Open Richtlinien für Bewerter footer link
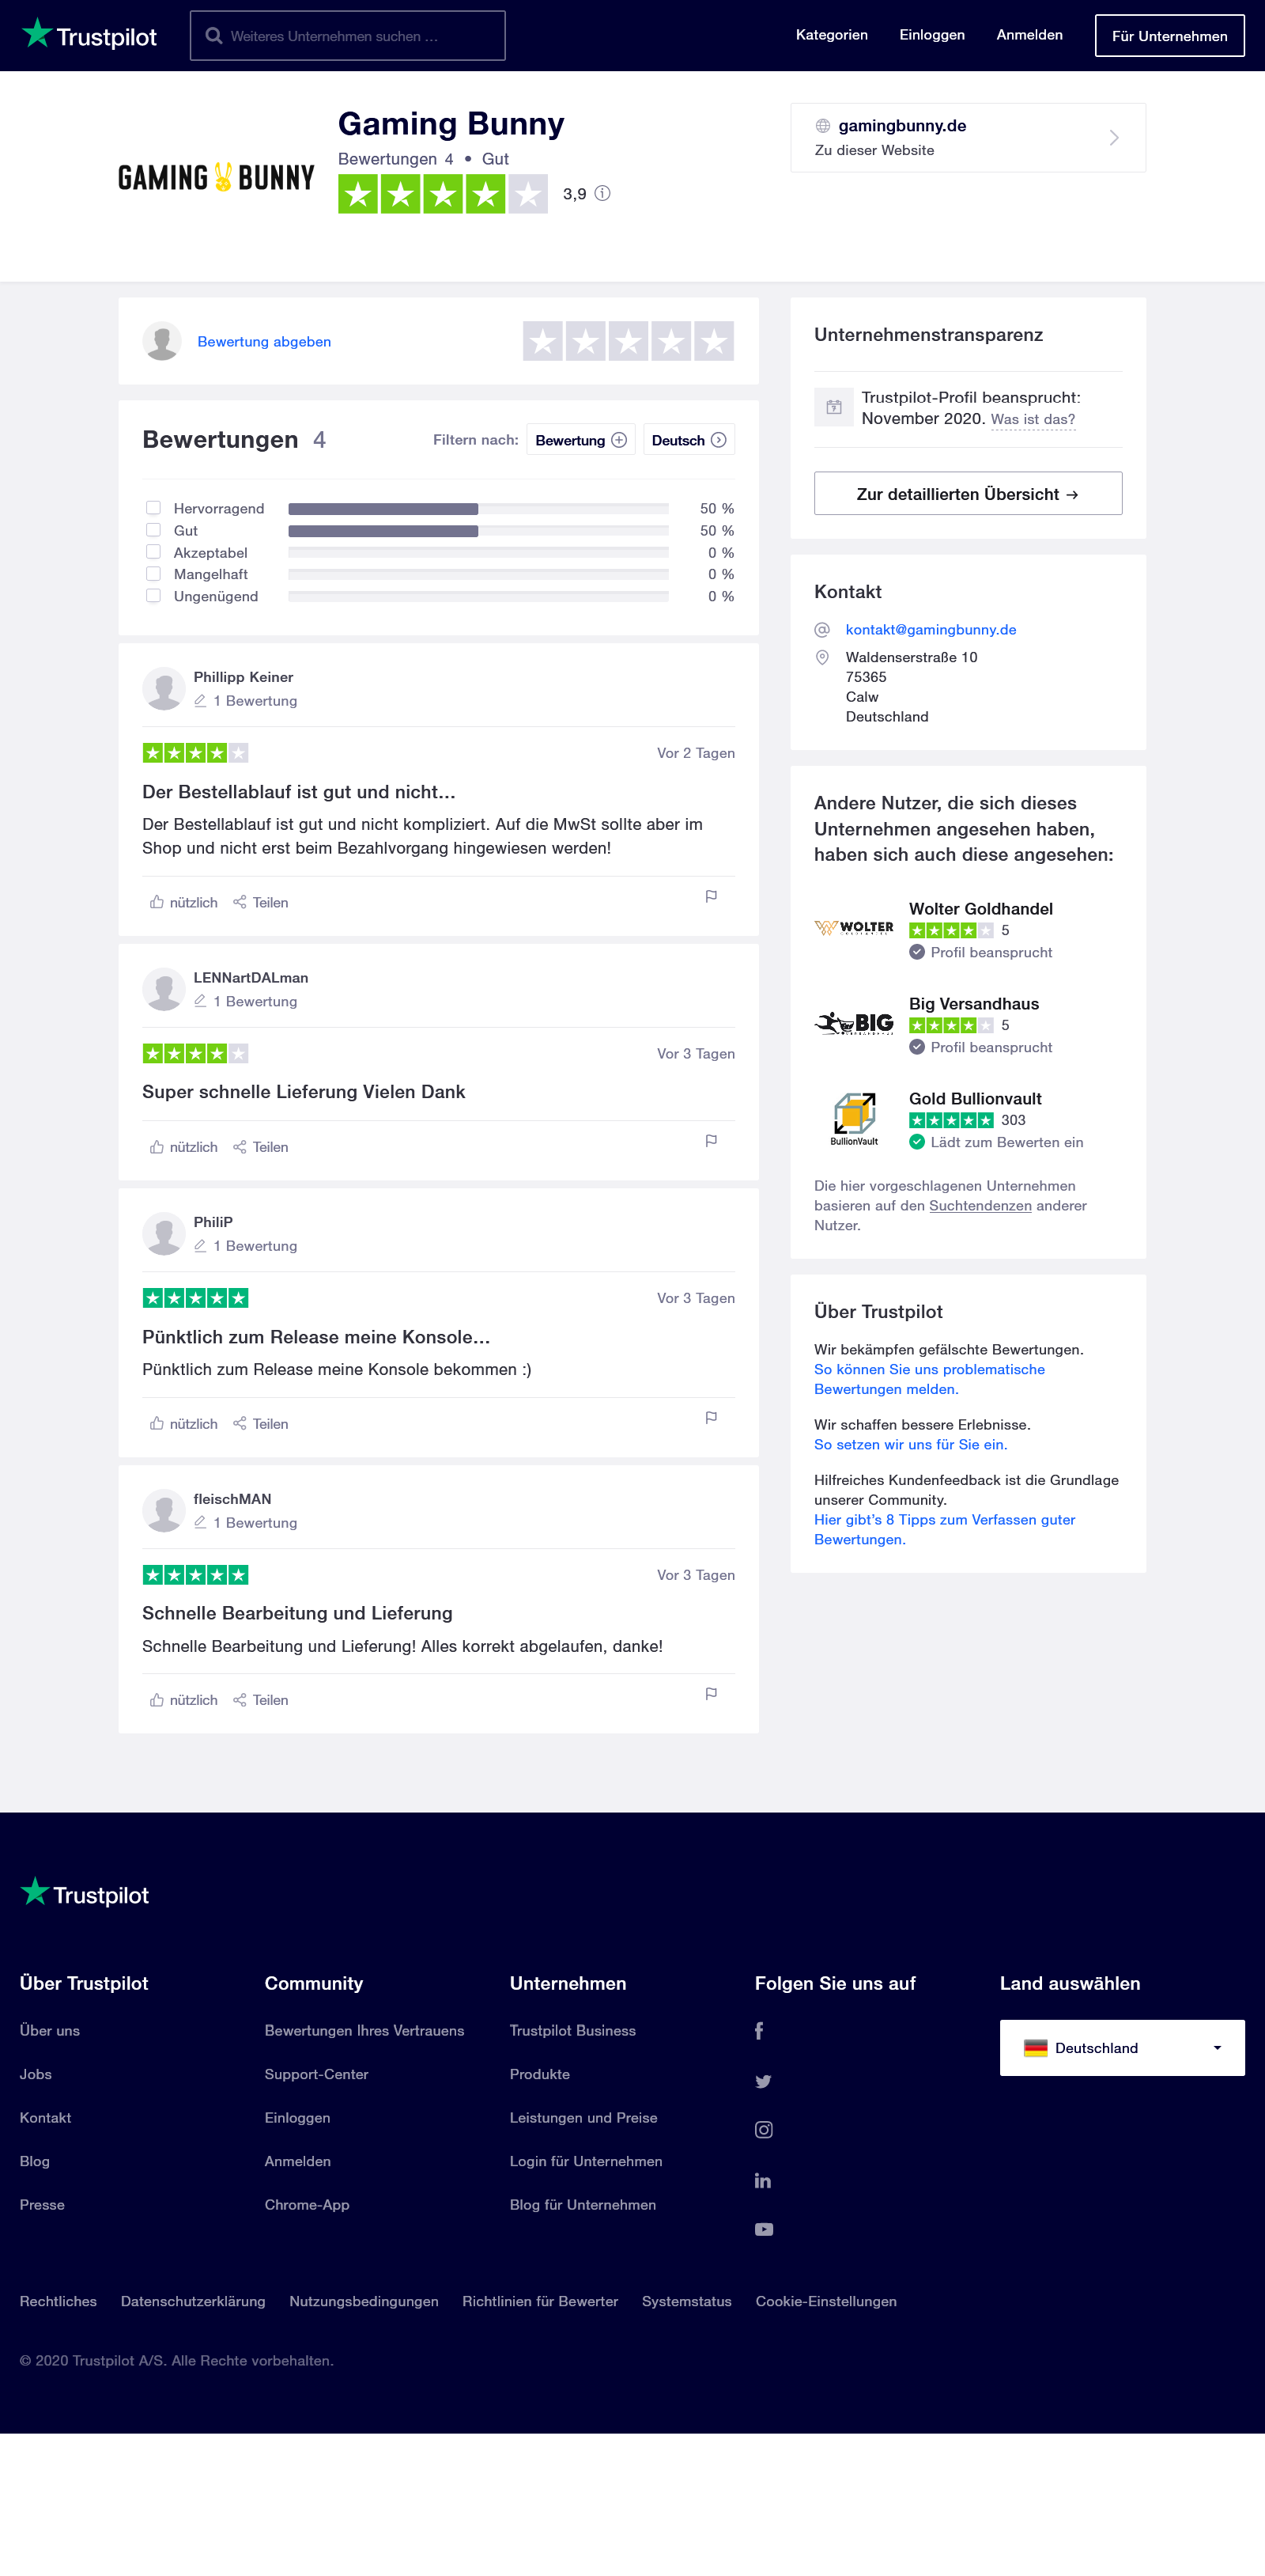 [x=541, y=2302]
